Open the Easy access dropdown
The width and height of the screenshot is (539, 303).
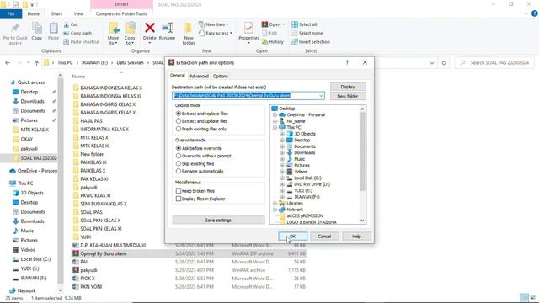(x=216, y=34)
